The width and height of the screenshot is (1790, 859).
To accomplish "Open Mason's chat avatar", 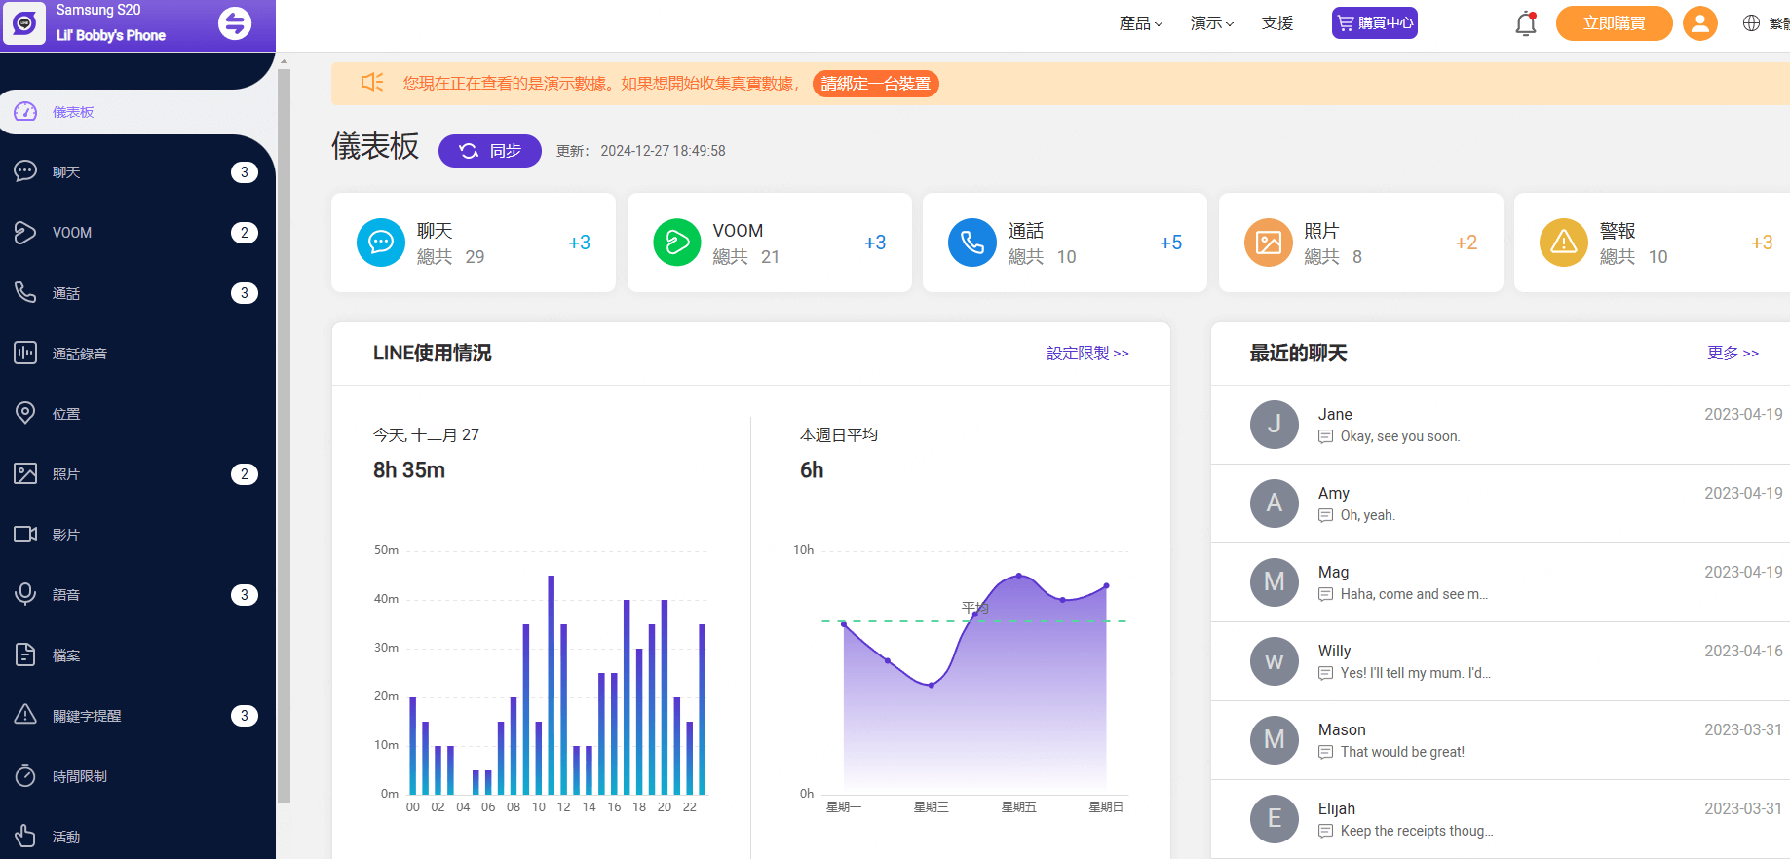I will click(1275, 740).
